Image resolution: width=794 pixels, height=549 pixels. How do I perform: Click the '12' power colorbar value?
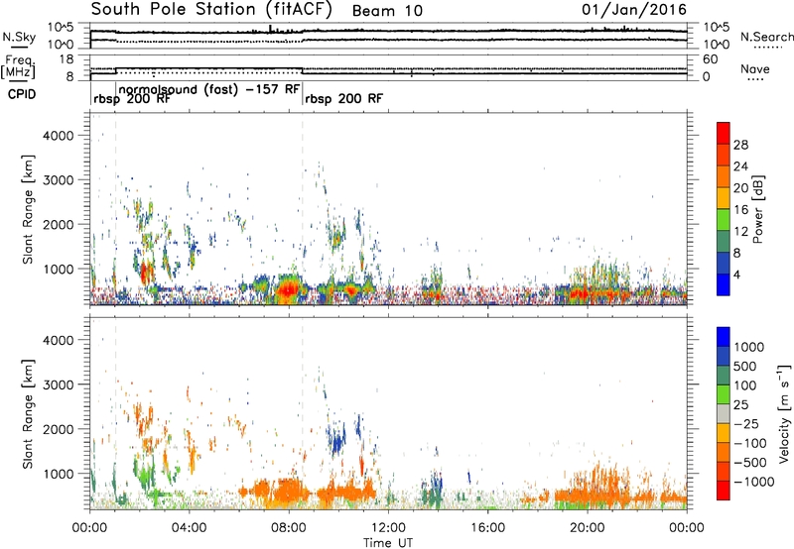tap(740, 232)
